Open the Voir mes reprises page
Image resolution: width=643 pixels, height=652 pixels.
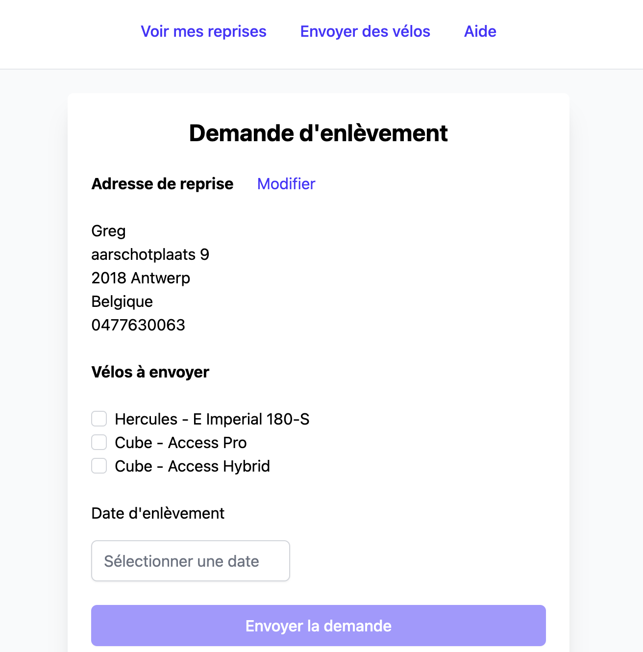[203, 31]
